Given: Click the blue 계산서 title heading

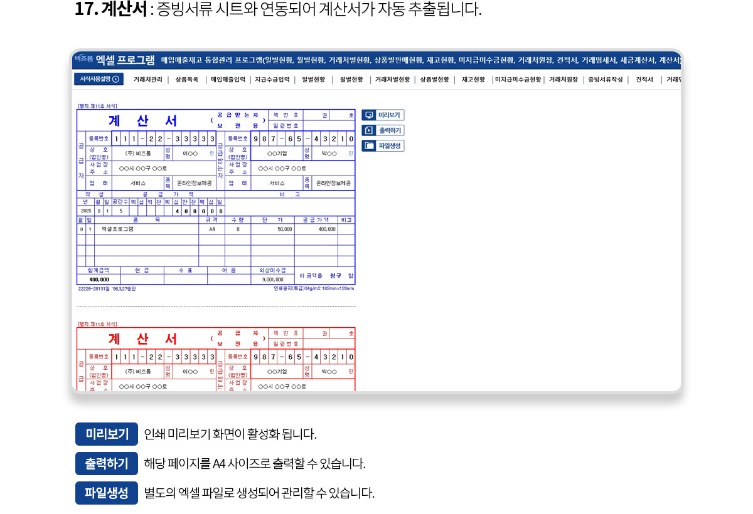Looking at the screenshot, I should pos(142,120).
